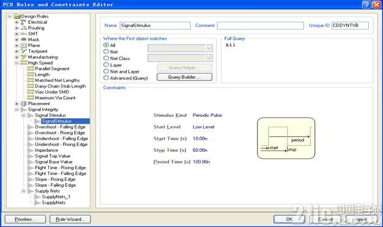Click the Supply Nets rule type icon

[x=31, y=191]
